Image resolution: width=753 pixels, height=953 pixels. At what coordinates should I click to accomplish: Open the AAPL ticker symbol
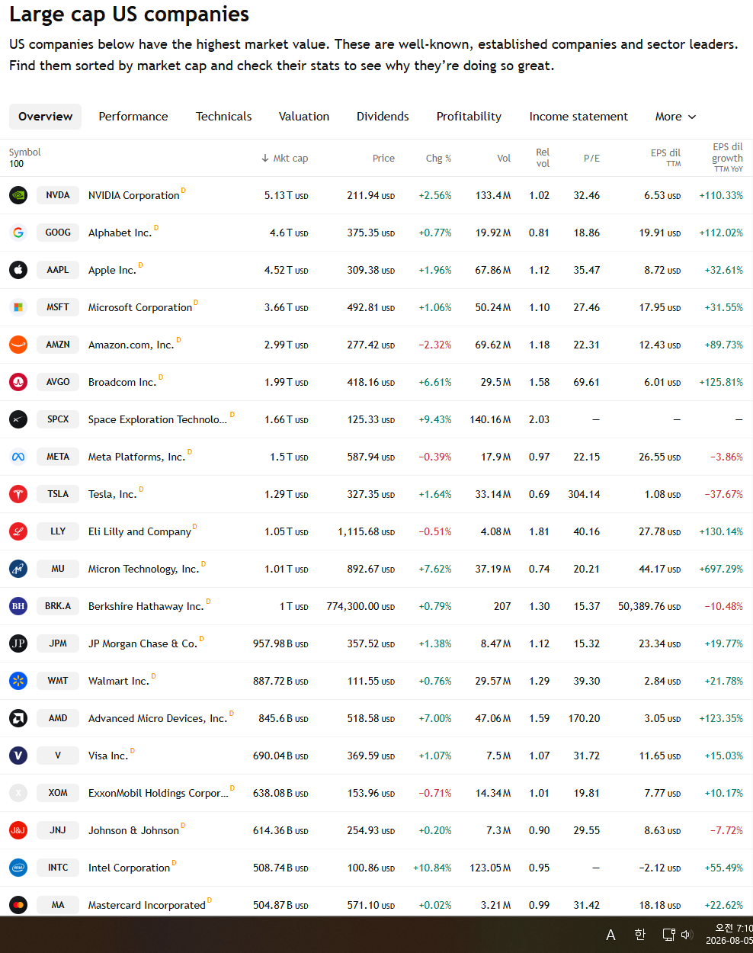pos(58,270)
